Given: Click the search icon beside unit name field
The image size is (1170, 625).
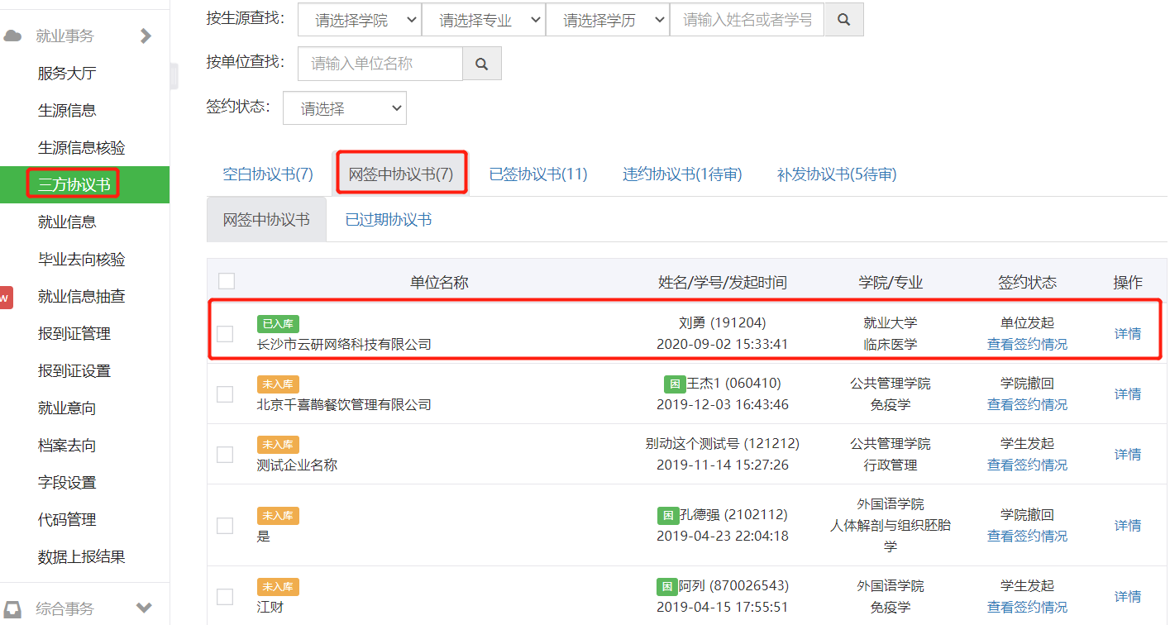Looking at the screenshot, I should pos(481,64).
